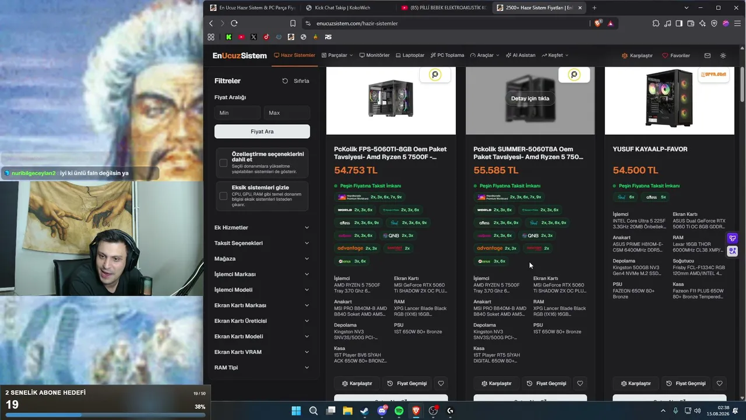Favorite the Pckolik SUMMER-5060T8A system with heart
This screenshot has height=420, width=746.
(x=580, y=383)
